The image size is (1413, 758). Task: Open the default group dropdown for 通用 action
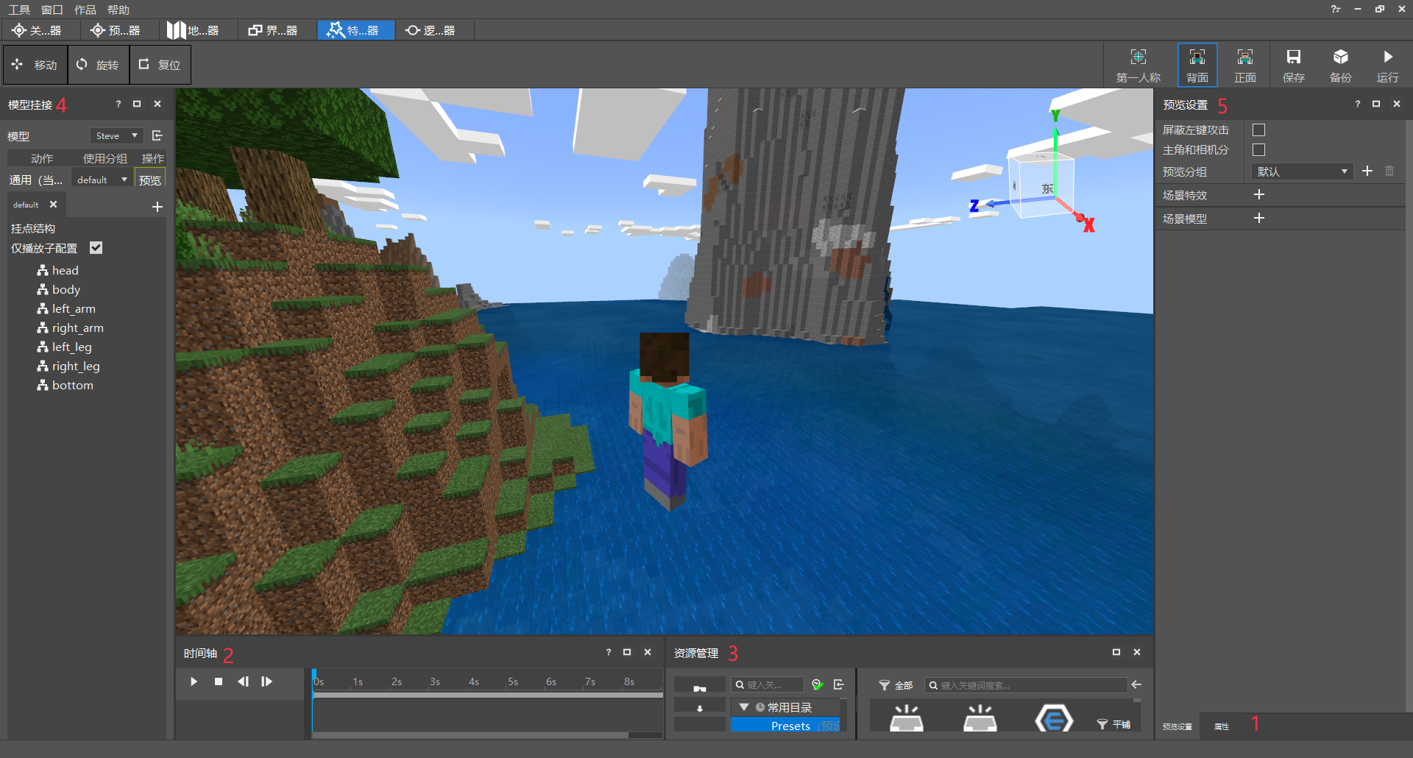click(x=102, y=180)
